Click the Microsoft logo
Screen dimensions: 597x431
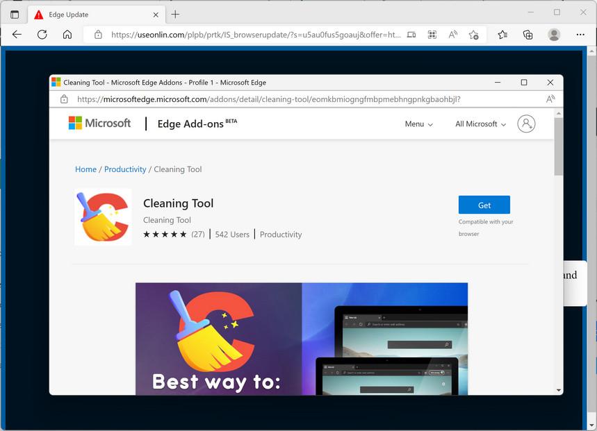coord(99,123)
